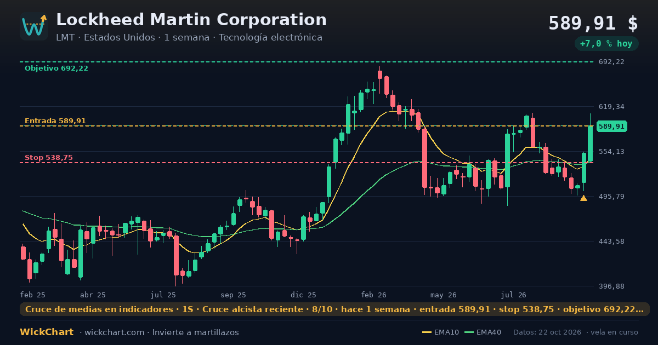Click the +7,0 % hoy badge
Viewport: 658px width, 345px height.
click(606, 44)
